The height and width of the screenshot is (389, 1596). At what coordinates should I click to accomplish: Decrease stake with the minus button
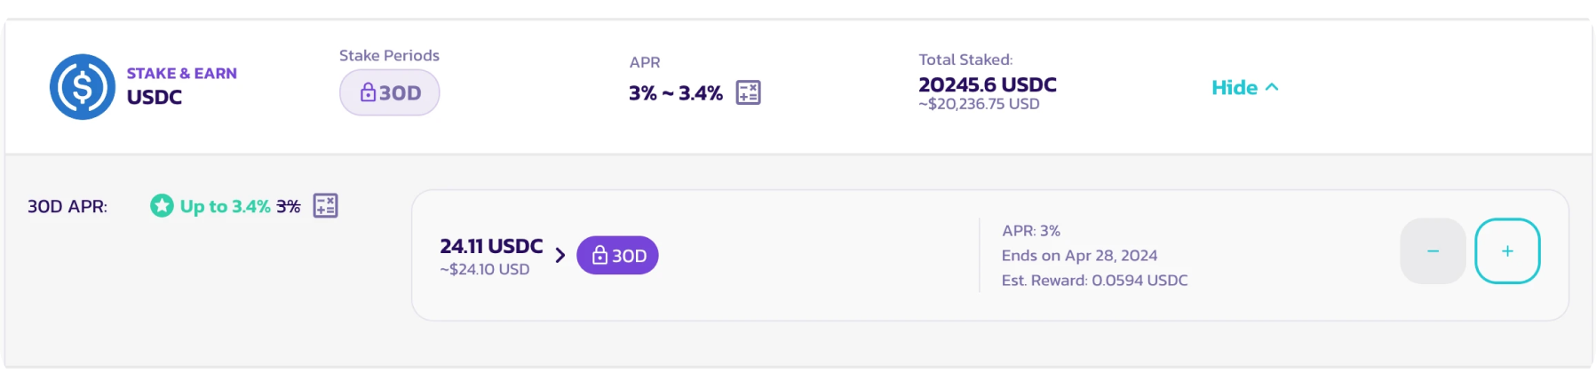1433,251
